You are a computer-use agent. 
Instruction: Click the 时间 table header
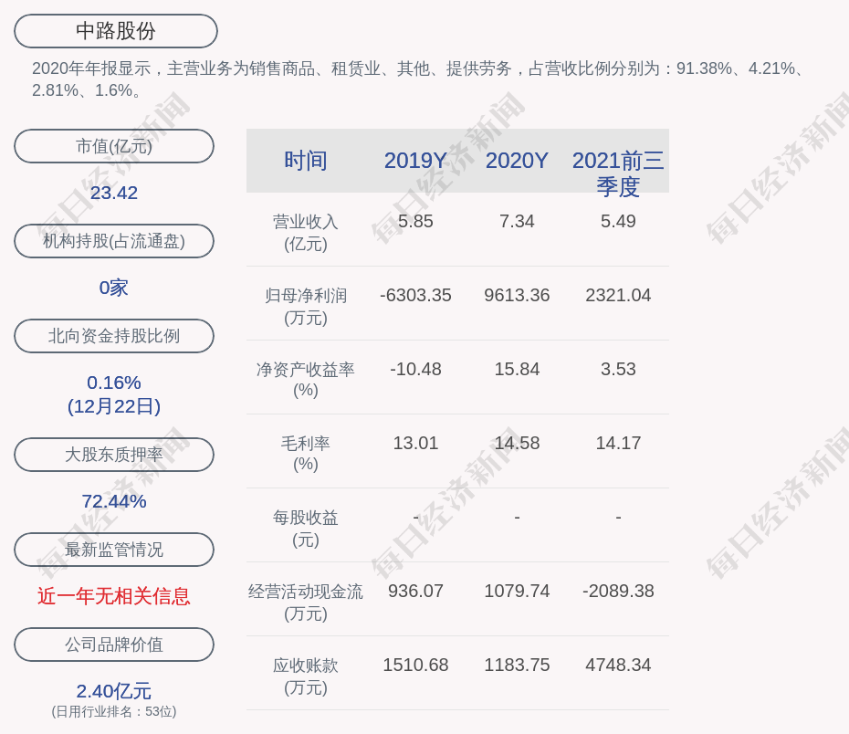306,161
